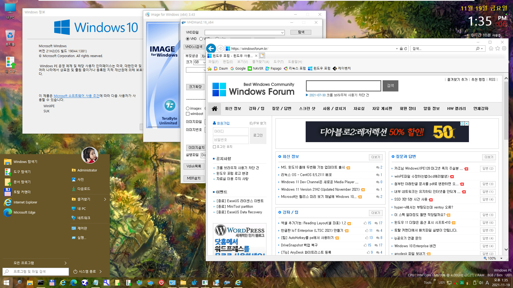Image resolution: width=513 pixels, height=288 pixels.
Task: Refresh the windowsforum.kr page
Action: point(406,49)
